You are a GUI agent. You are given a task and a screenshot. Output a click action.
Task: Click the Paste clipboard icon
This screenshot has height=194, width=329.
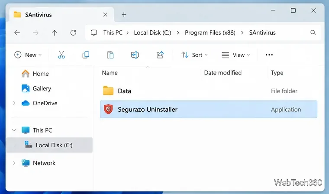point(110,55)
